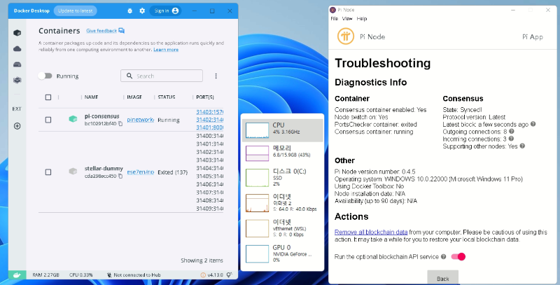Open Volumes icon in Docker sidebar
Viewport: 560px width, 285px height.
coord(17,64)
